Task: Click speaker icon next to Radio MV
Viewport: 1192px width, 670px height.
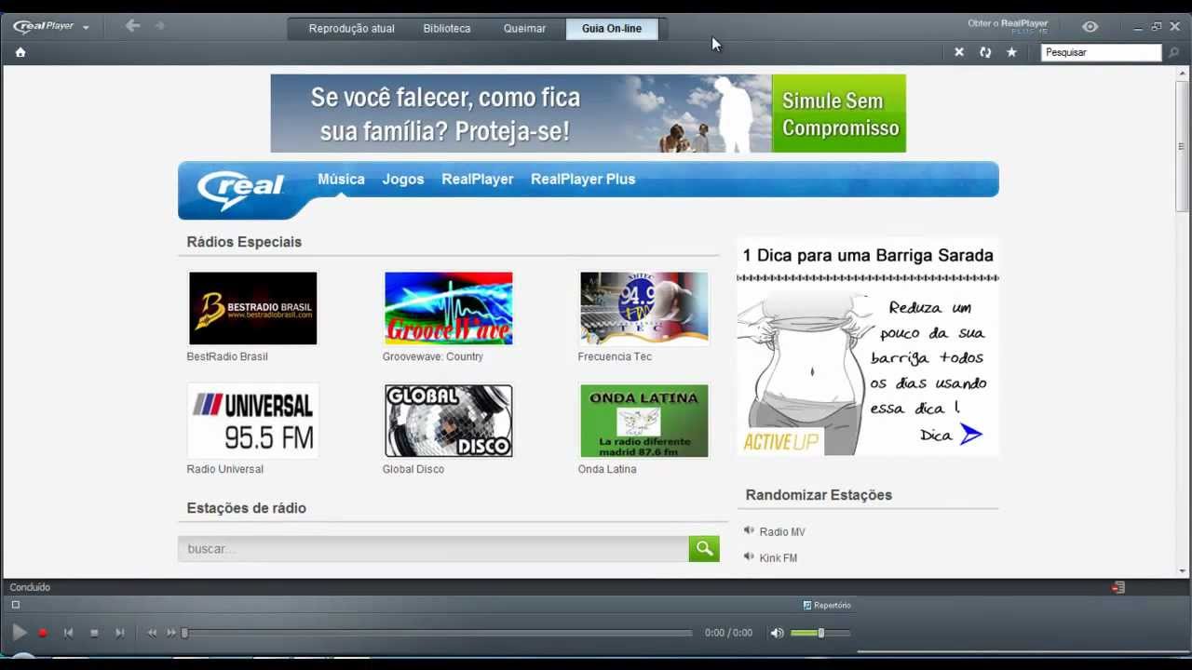Action: [749, 530]
